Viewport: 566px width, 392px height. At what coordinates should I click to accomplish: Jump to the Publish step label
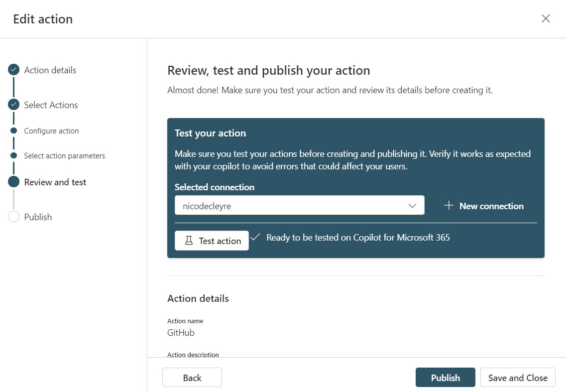coord(38,217)
